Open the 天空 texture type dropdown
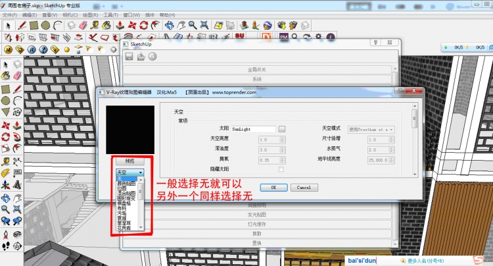Screen dimensions: 493x266 130,173
